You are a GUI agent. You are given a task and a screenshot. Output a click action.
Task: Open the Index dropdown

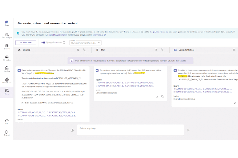click(85, 43)
